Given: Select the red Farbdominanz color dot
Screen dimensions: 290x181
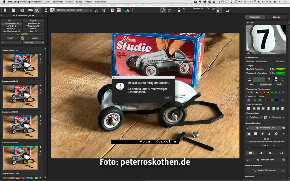Looking at the screenshot, I should [261, 92].
